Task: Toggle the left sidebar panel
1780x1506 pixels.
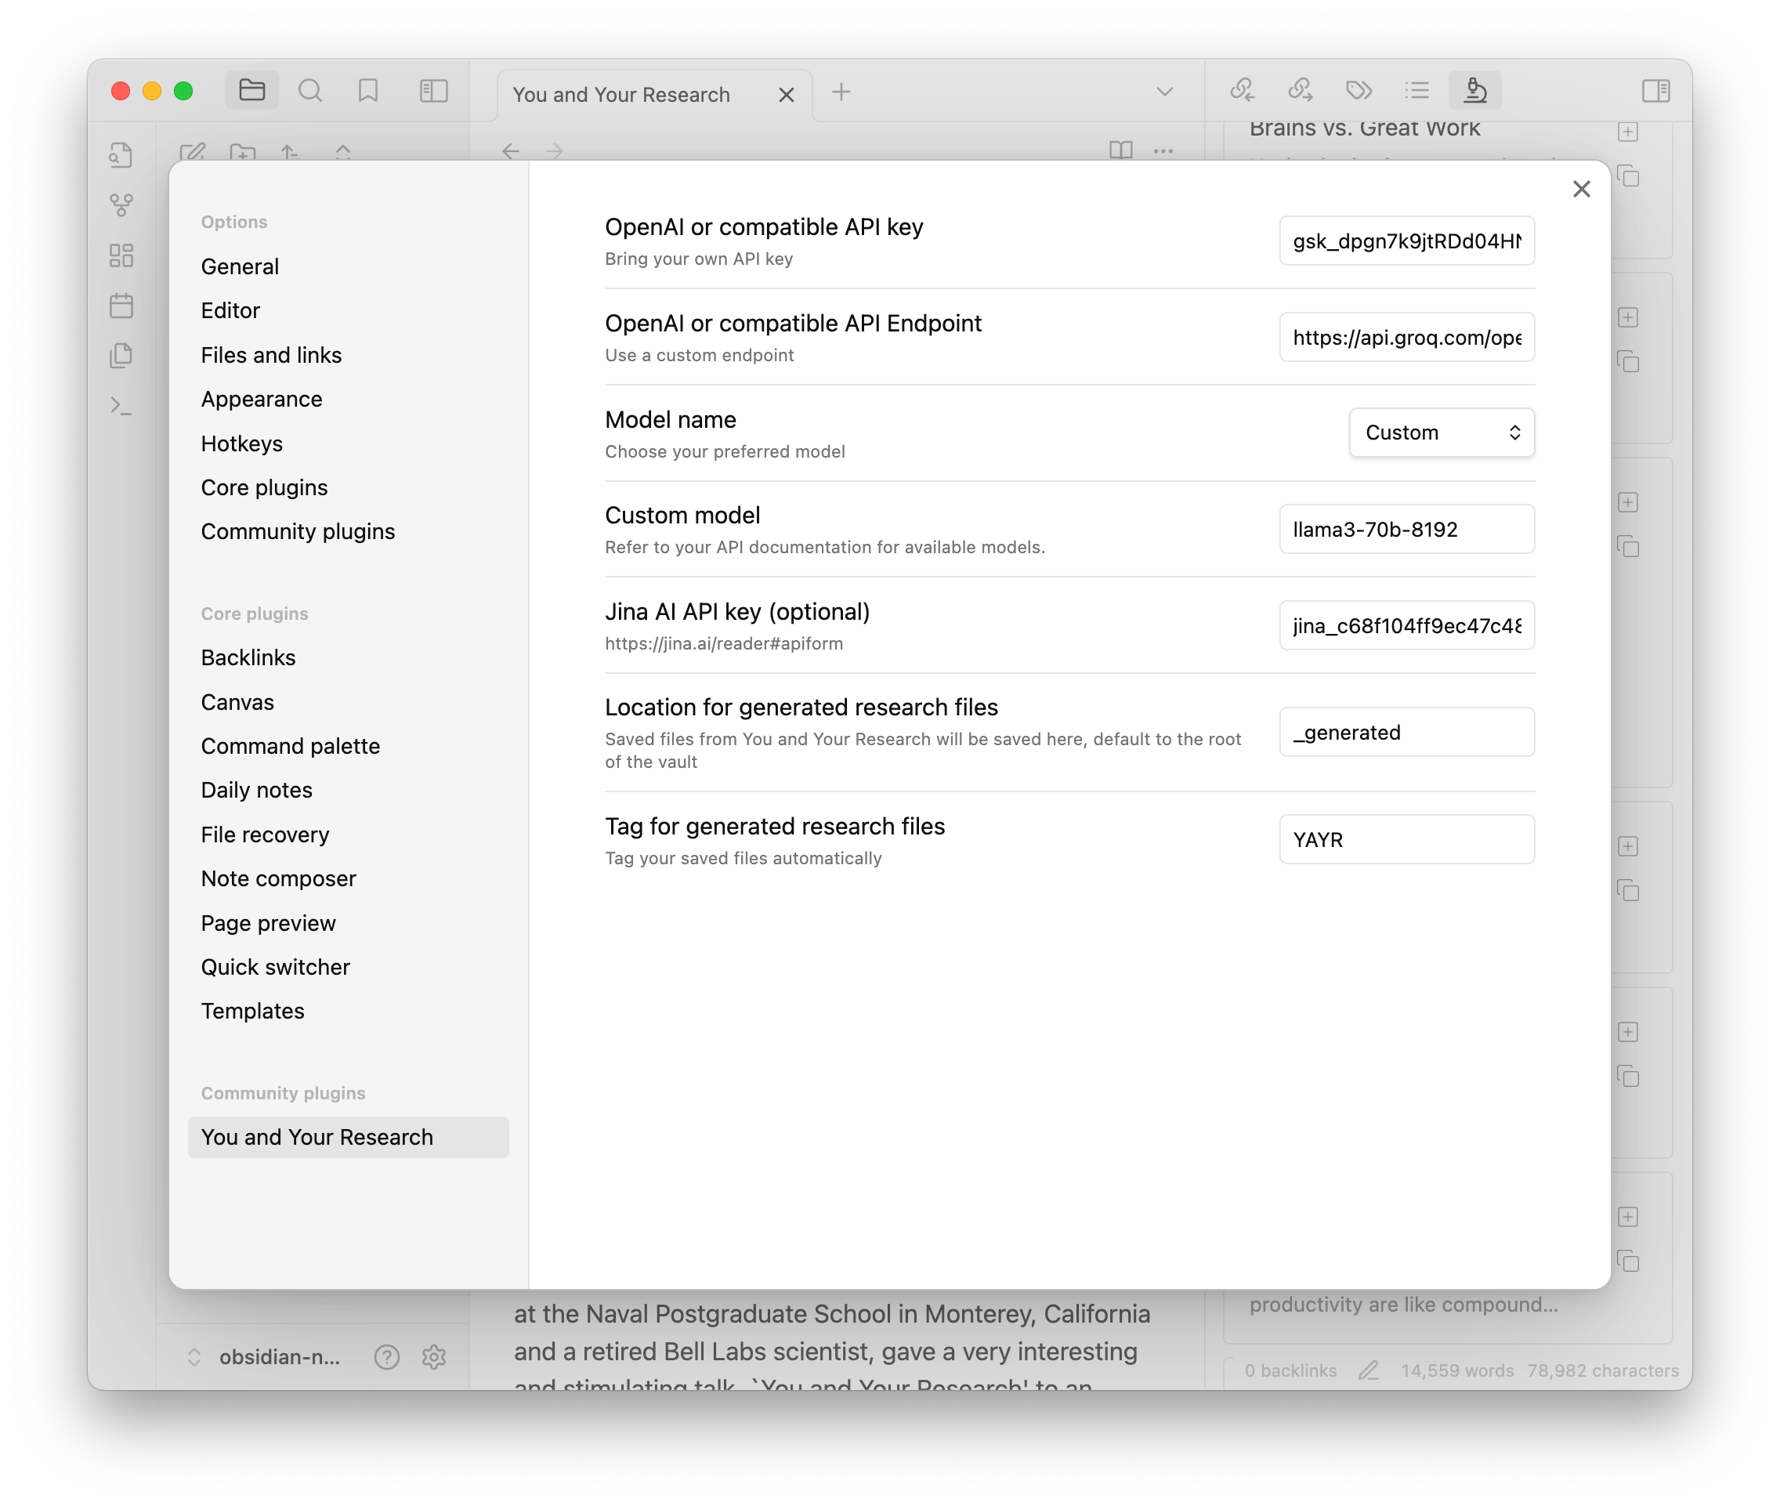Action: point(434,90)
